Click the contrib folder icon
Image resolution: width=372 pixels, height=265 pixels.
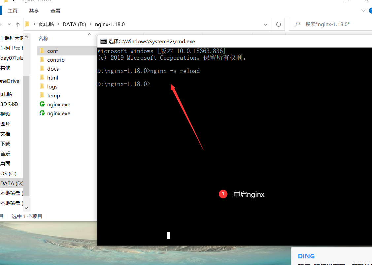pyautogui.click(x=42, y=59)
